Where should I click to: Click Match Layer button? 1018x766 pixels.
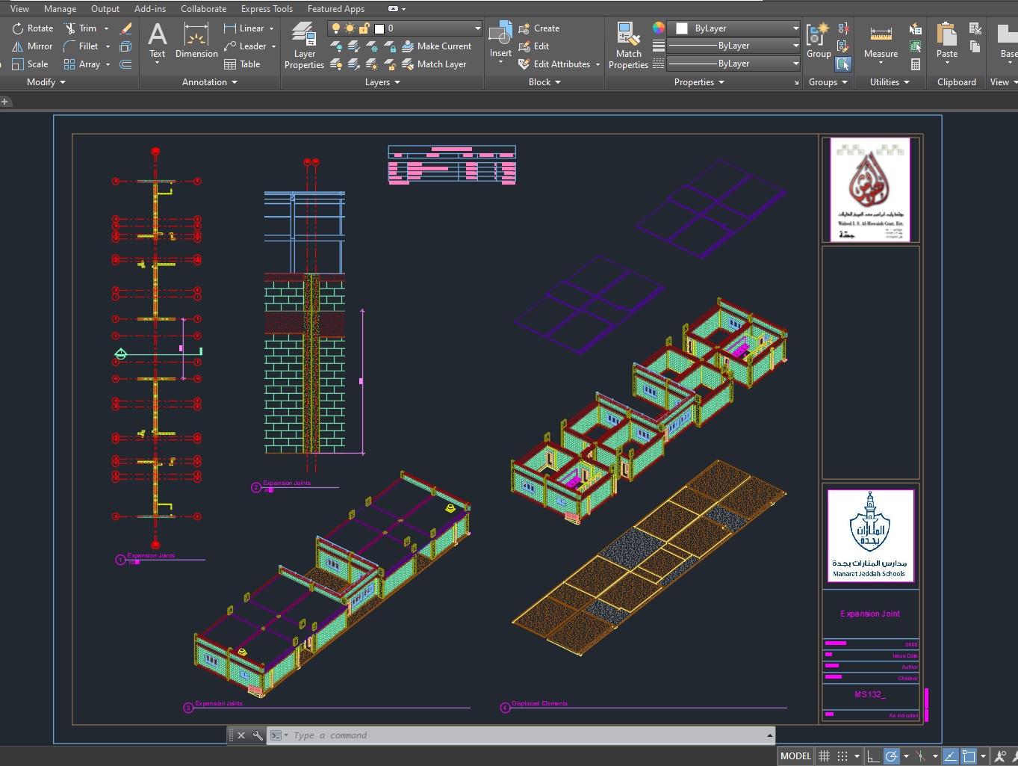tap(434, 64)
